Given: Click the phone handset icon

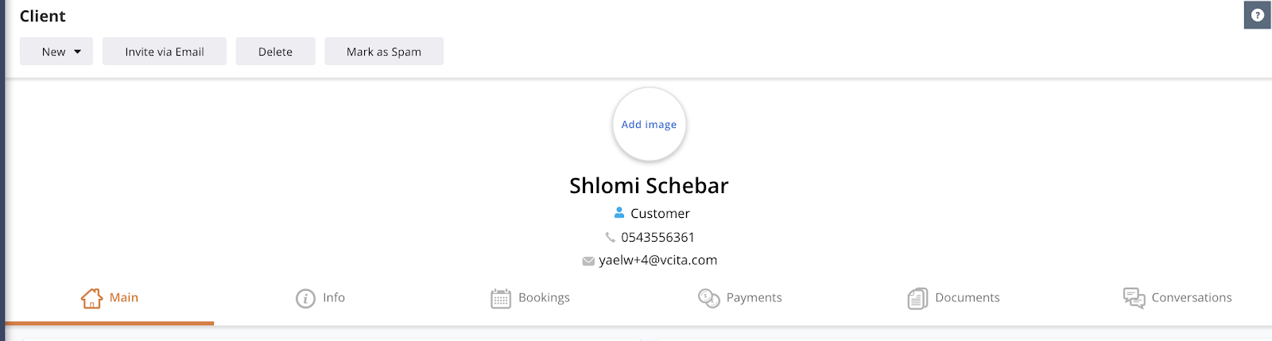Looking at the screenshot, I should coord(611,237).
